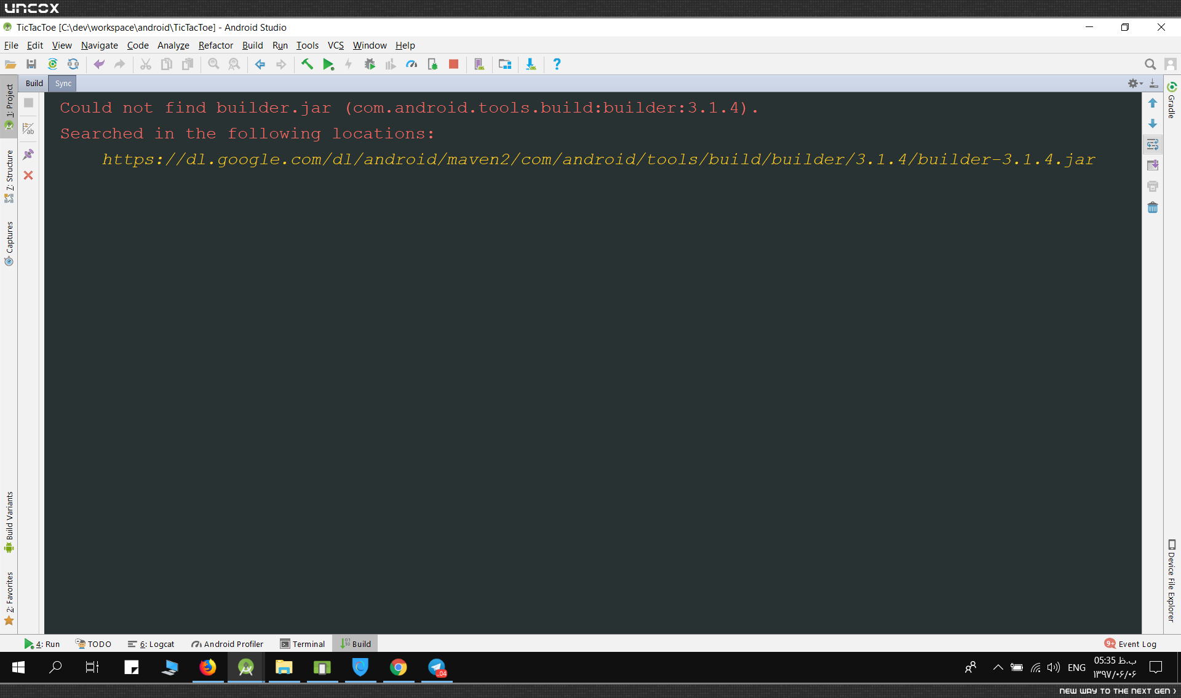Click the Redo arrow in the toolbar
The image size is (1181, 698).
pos(120,64)
